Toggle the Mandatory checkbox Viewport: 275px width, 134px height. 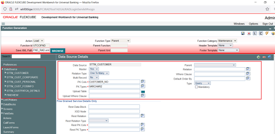click(196, 87)
